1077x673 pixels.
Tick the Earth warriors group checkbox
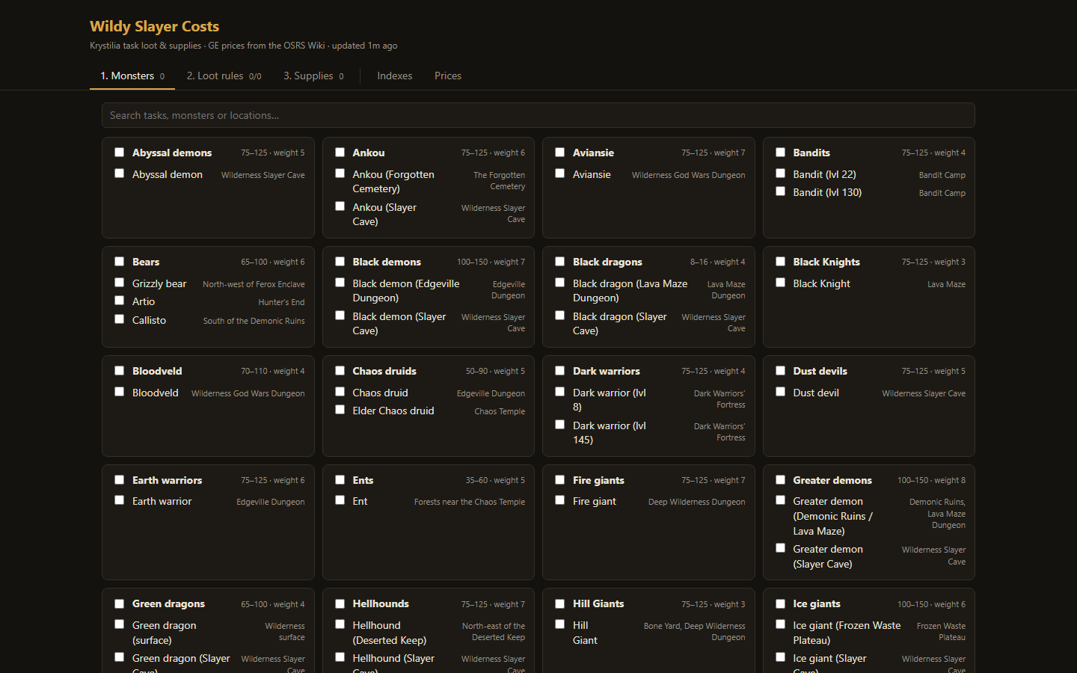pyautogui.click(x=119, y=480)
